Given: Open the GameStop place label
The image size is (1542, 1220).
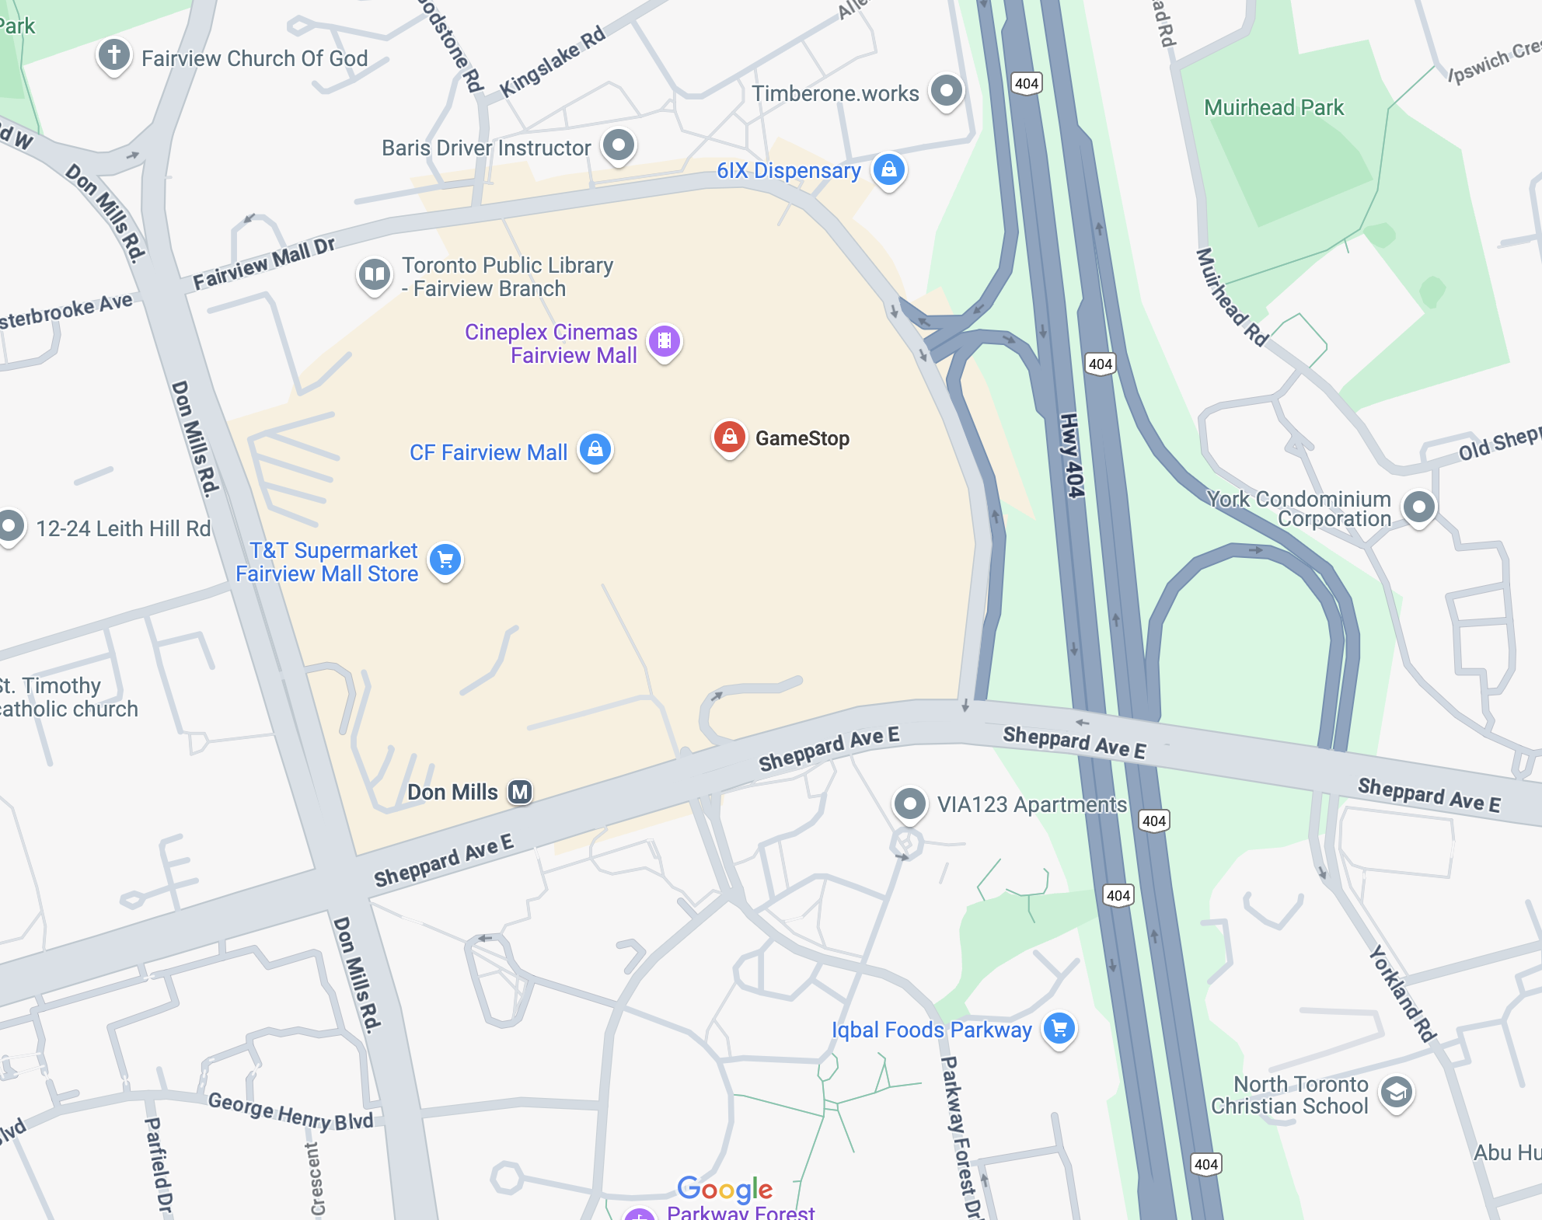Looking at the screenshot, I should pyautogui.click(x=802, y=438).
